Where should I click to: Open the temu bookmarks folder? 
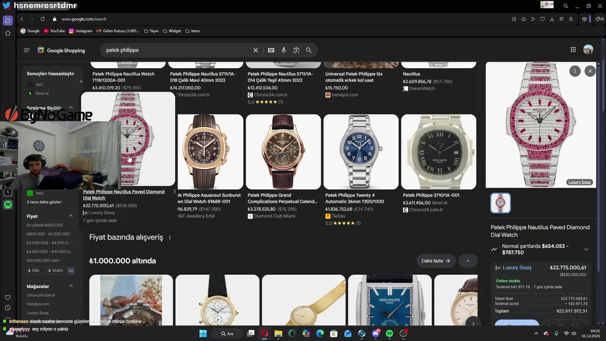(x=192, y=31)
